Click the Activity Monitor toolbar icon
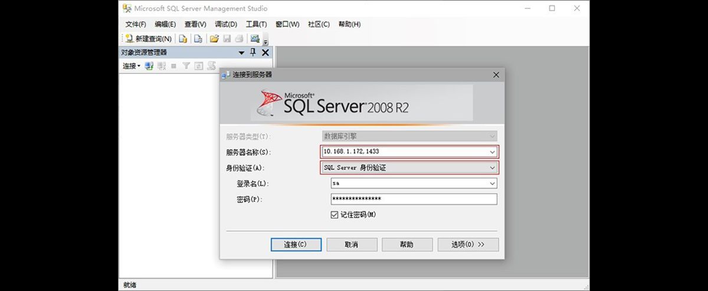708x291 pixels. pos(255,38)
